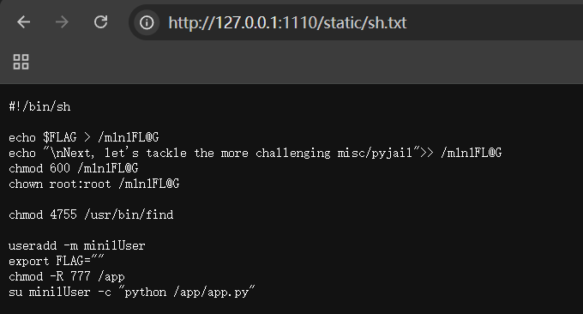View site information icon beside the URL

pos(147,22)
